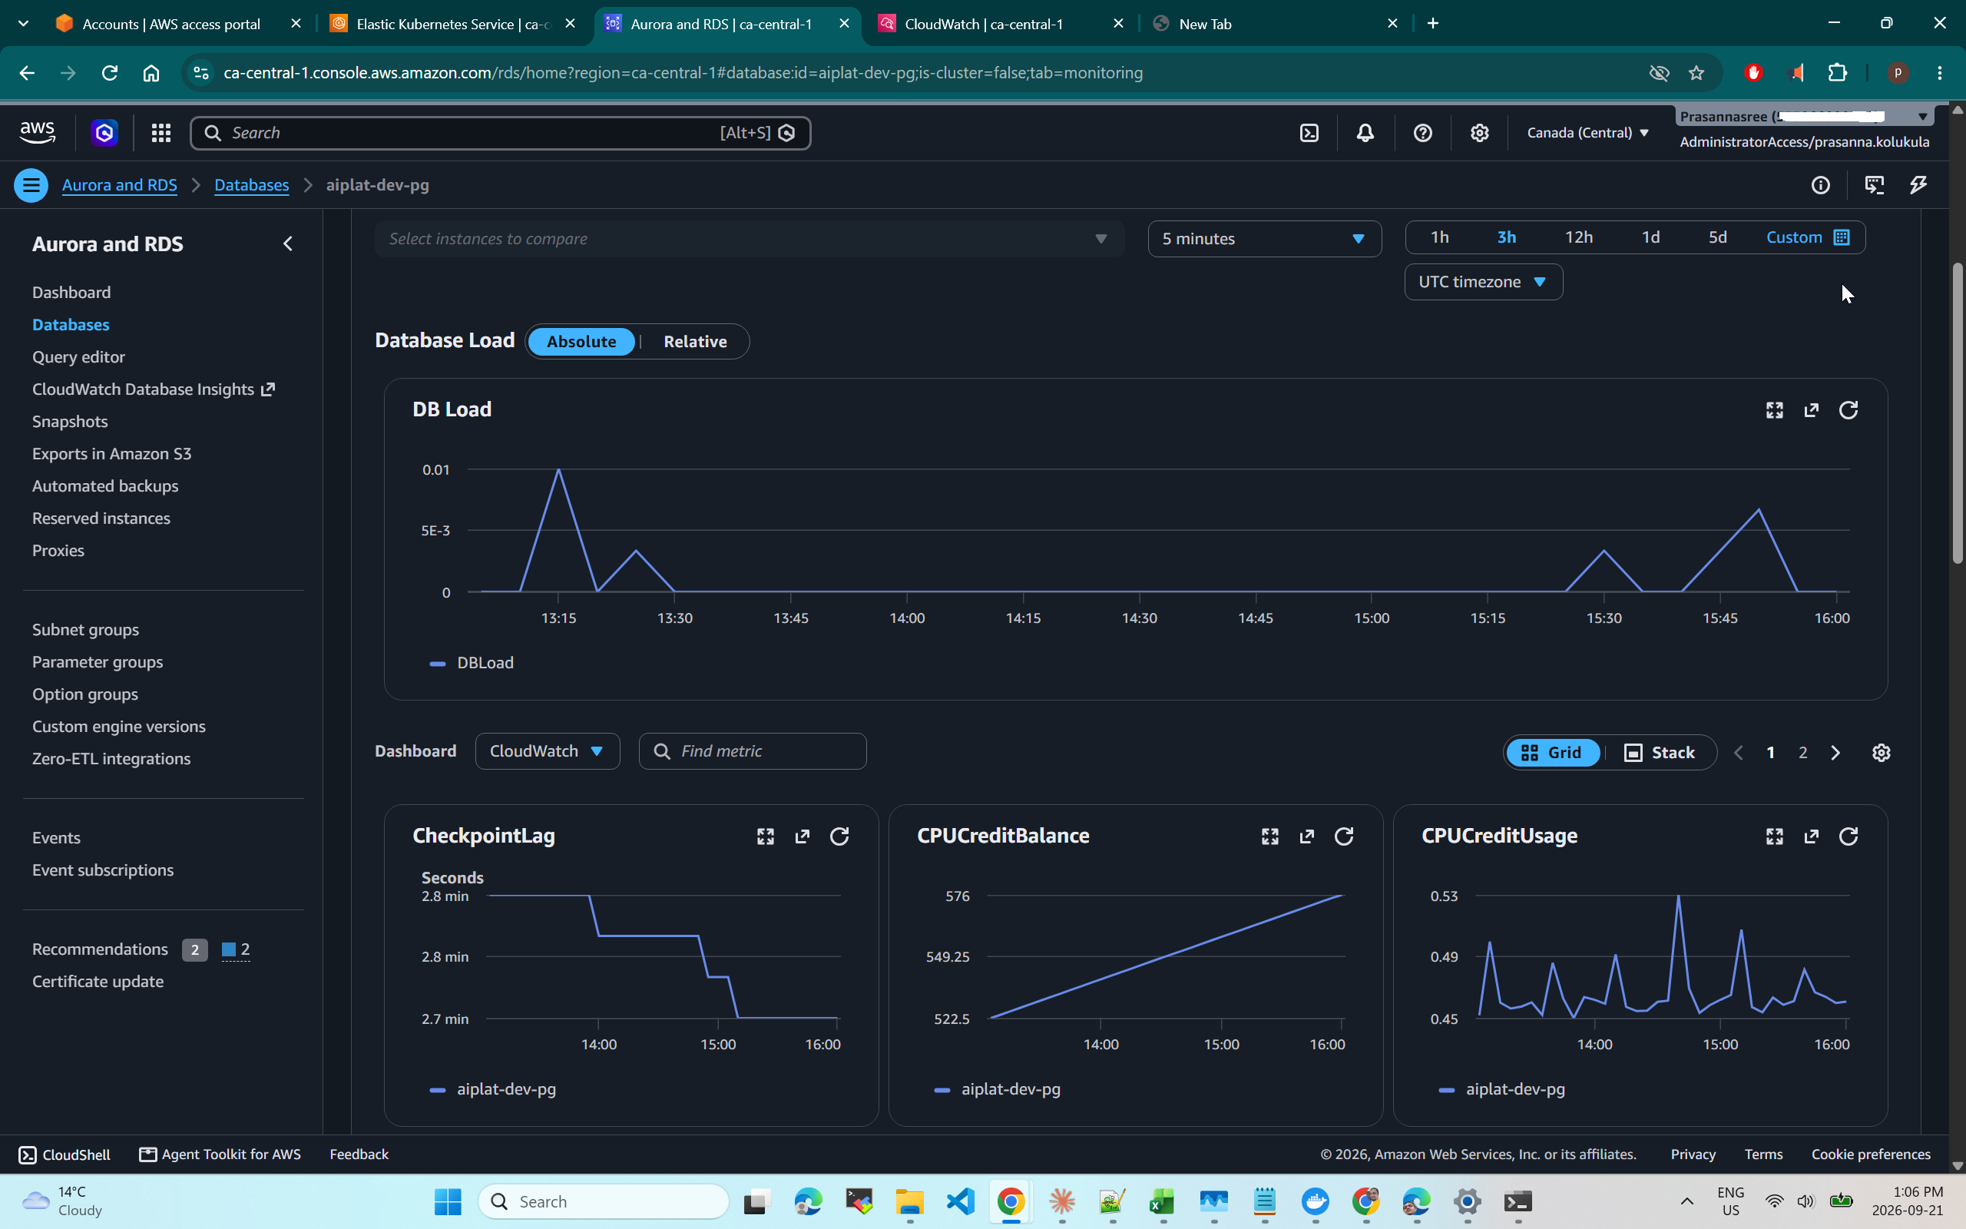
Task: Click the Find metric search field
Action: (753, 751)
